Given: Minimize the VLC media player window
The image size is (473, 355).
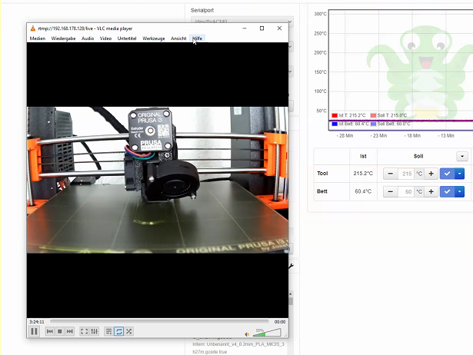Looking at the screenshot, I should coord(245,28).
